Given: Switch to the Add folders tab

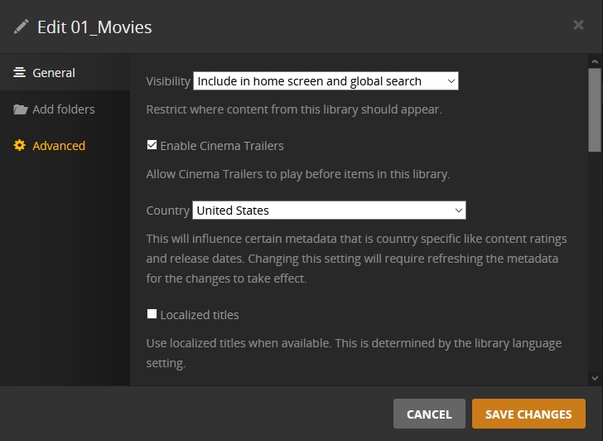Looking at the screenshot, I should click(x=63, y=109).
